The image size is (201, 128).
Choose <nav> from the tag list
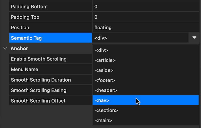tap(145, 100)
